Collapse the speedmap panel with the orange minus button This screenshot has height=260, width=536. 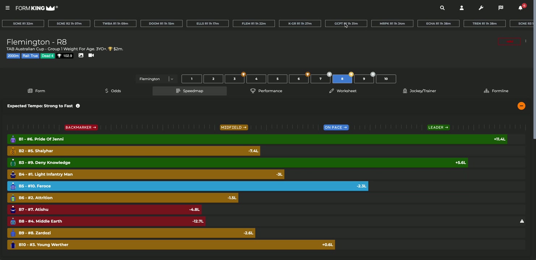[521, 106]
